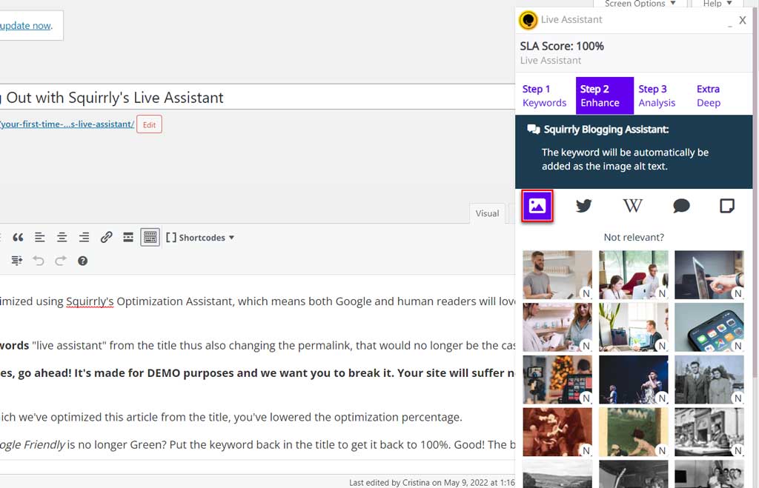The image size is (759, 488).
Task: Click the keyboard shortcuts help icon
Action: [82, 261]
